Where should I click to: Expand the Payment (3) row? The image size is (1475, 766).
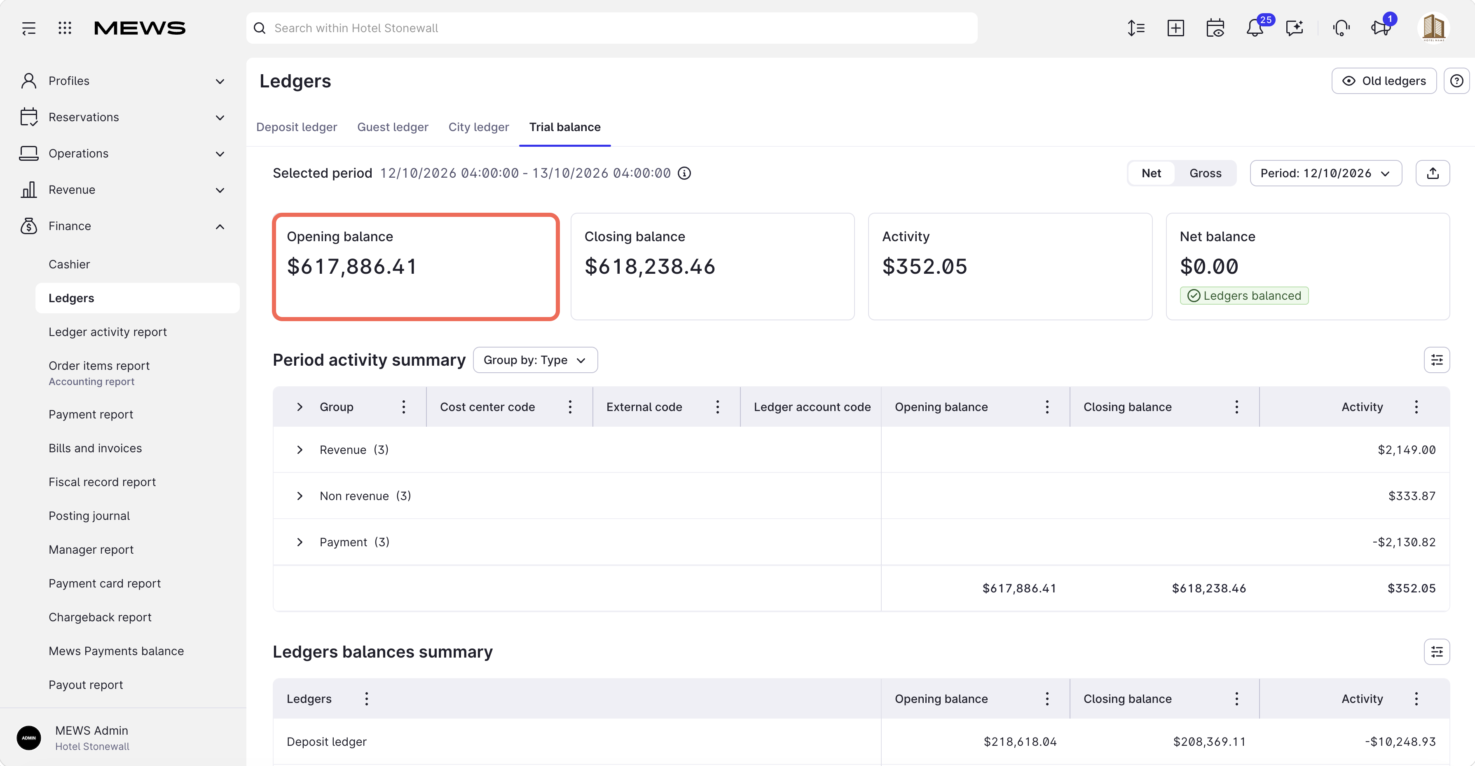[300, 542]
